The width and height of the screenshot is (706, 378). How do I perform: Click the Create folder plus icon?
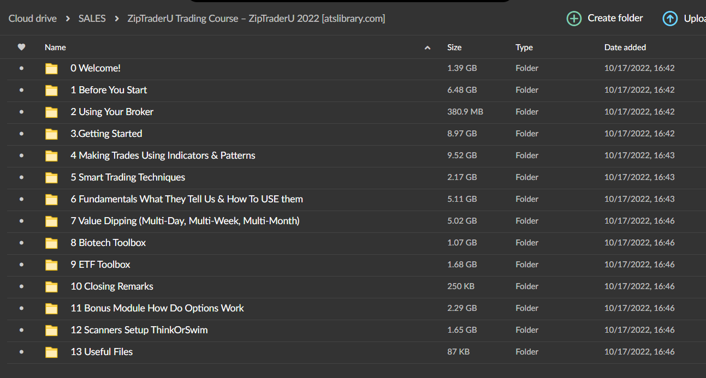[x=574, y=19]
